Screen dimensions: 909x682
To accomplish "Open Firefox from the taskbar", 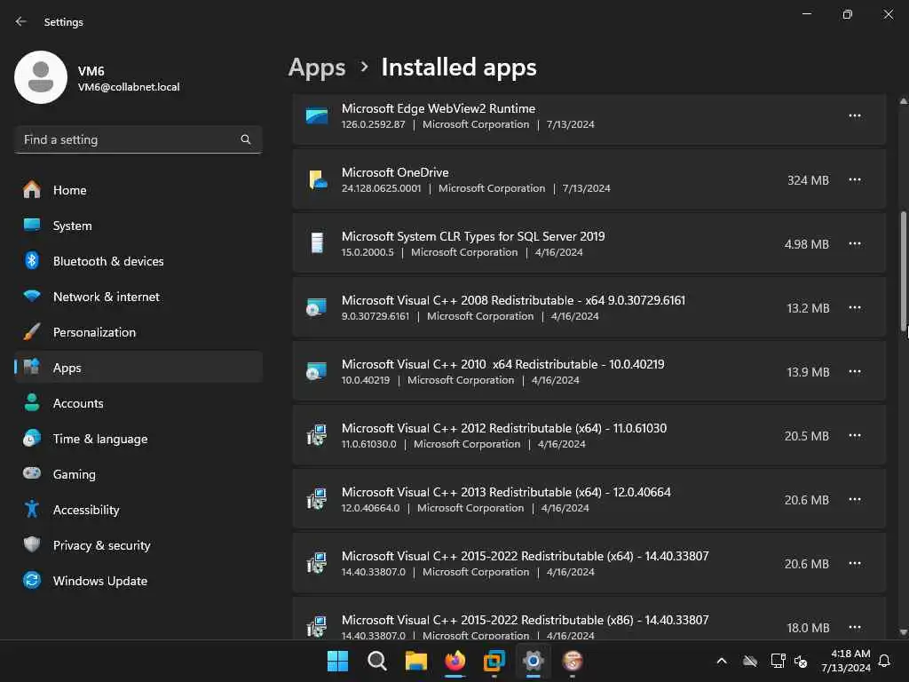I will [x=455, y=661].
